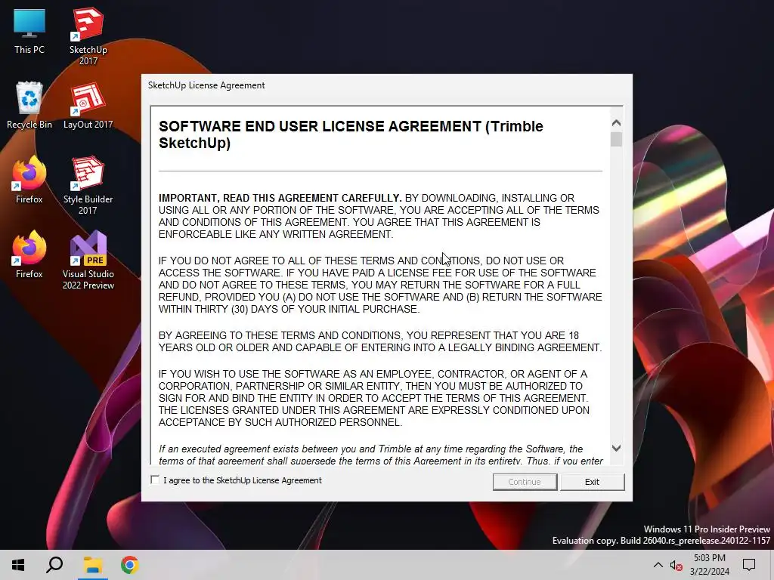Open File Explorer from the taskbar

click(x=92, y=565)
